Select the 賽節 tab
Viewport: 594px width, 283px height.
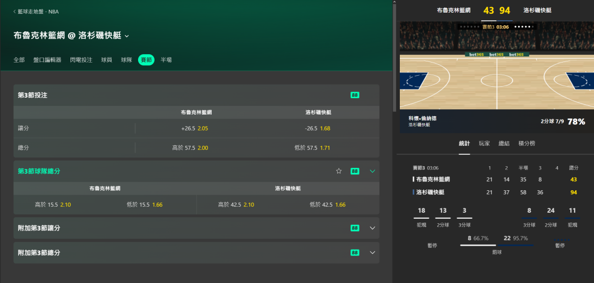point(146,60)
